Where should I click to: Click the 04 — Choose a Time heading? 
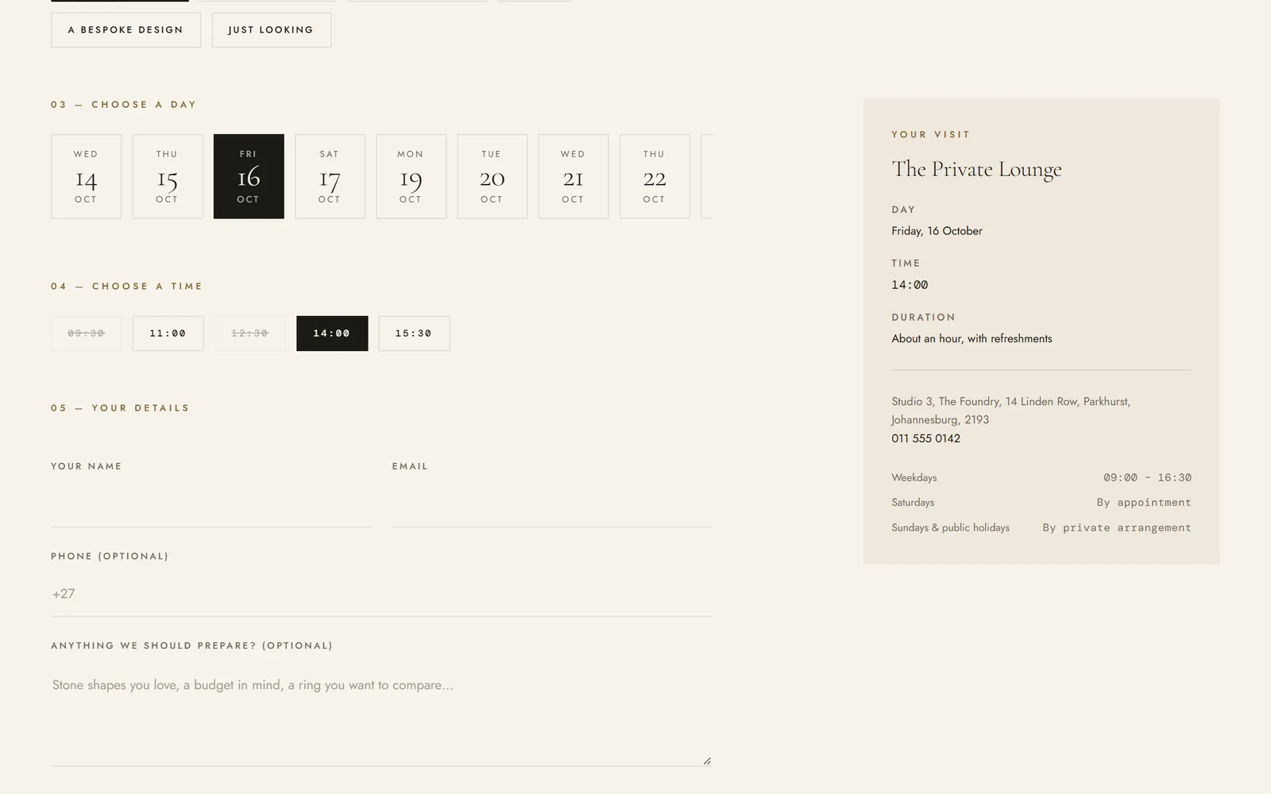126,287
